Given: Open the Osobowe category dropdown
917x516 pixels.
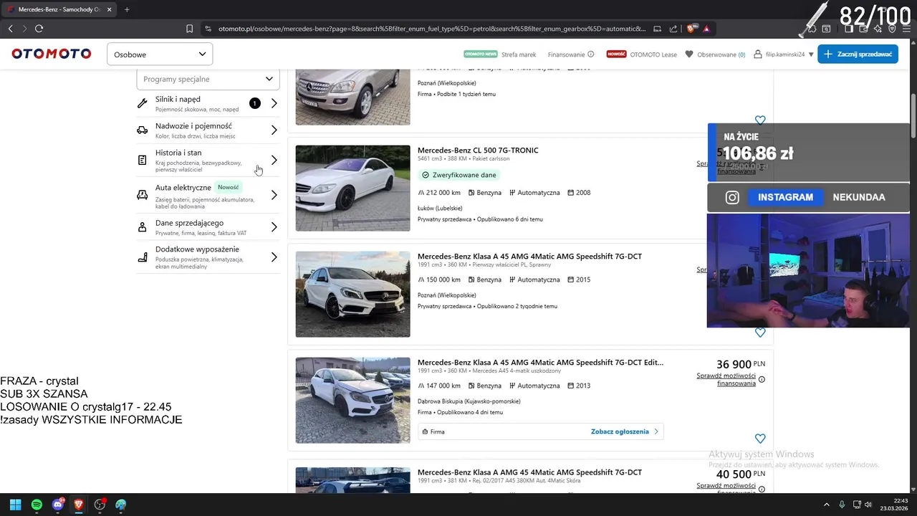Looking at the screenshot, I should 160,54.
